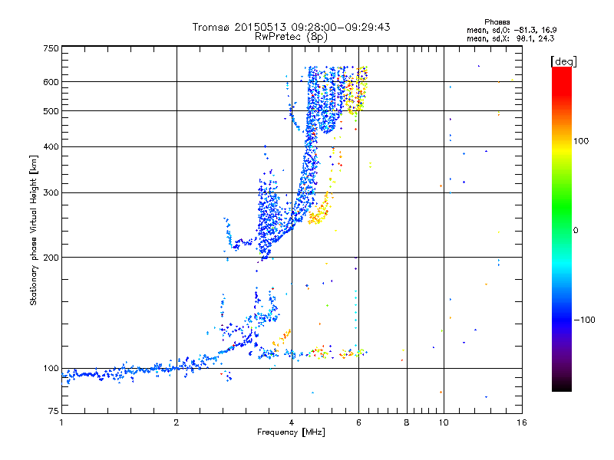
Task: Click the x-axis tick label '4'
Action: pyautogui.click(x=292, y=422)
